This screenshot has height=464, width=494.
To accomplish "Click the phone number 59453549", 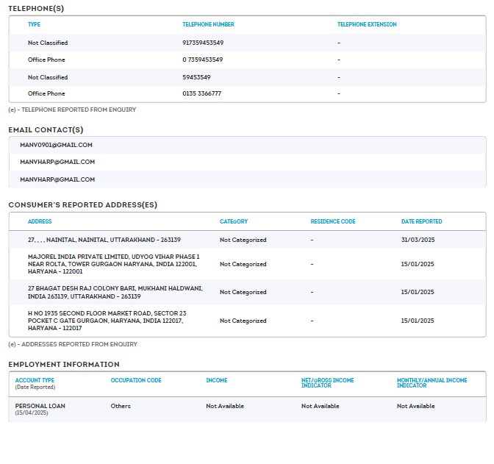I will [196, 77].
